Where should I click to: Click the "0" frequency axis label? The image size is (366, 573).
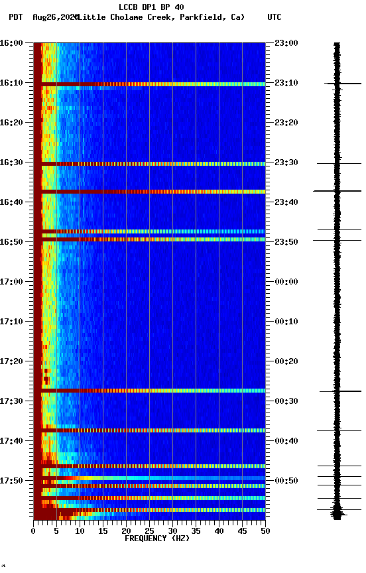point(33,531)
